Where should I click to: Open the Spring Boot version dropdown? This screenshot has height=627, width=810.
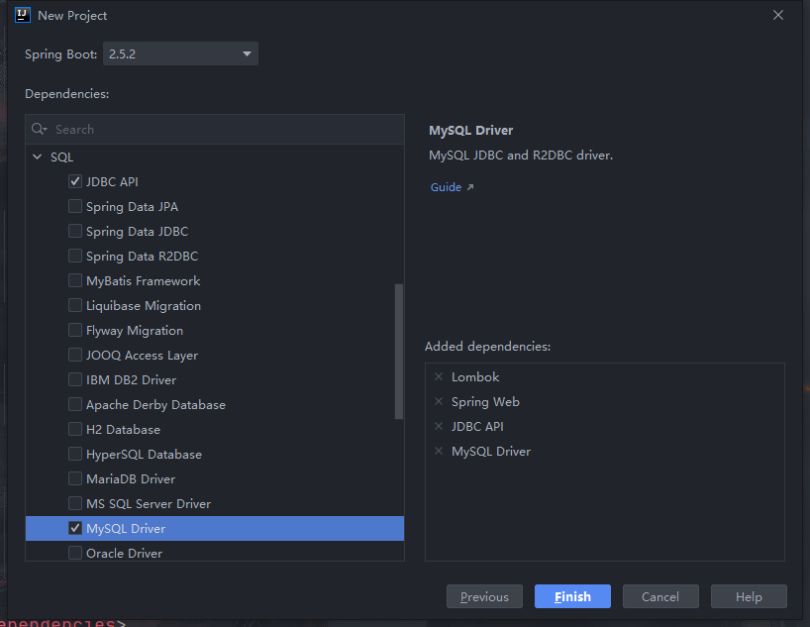(181, 53)
